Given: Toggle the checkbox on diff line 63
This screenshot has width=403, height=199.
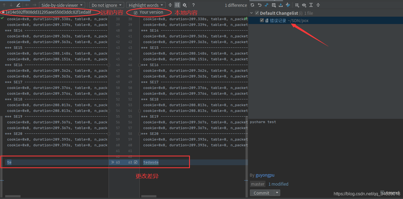Looking at the screenshot, I should click(135, 162).
